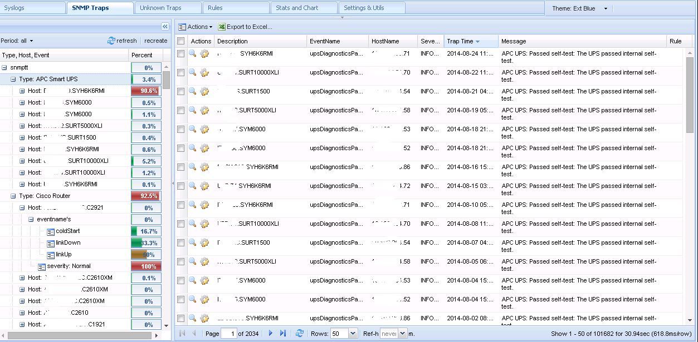Open the Actions dropdown menu
This screenshot has height=342, width=698.
pyautogui.click(x=196, y=27)
